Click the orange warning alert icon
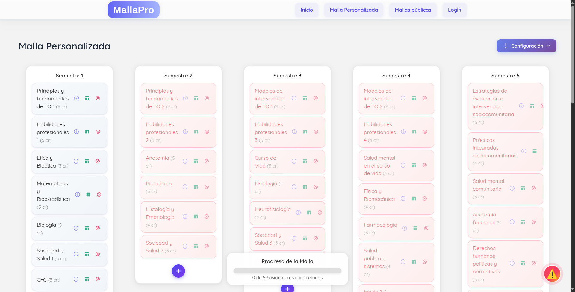 click(x=552, y=273)
